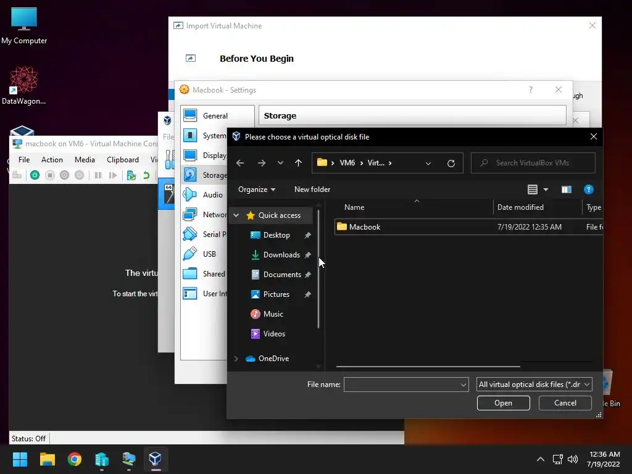Open the Organize menu
The height and width of the screenshot is (474, 632).
[x=257, y=189]
